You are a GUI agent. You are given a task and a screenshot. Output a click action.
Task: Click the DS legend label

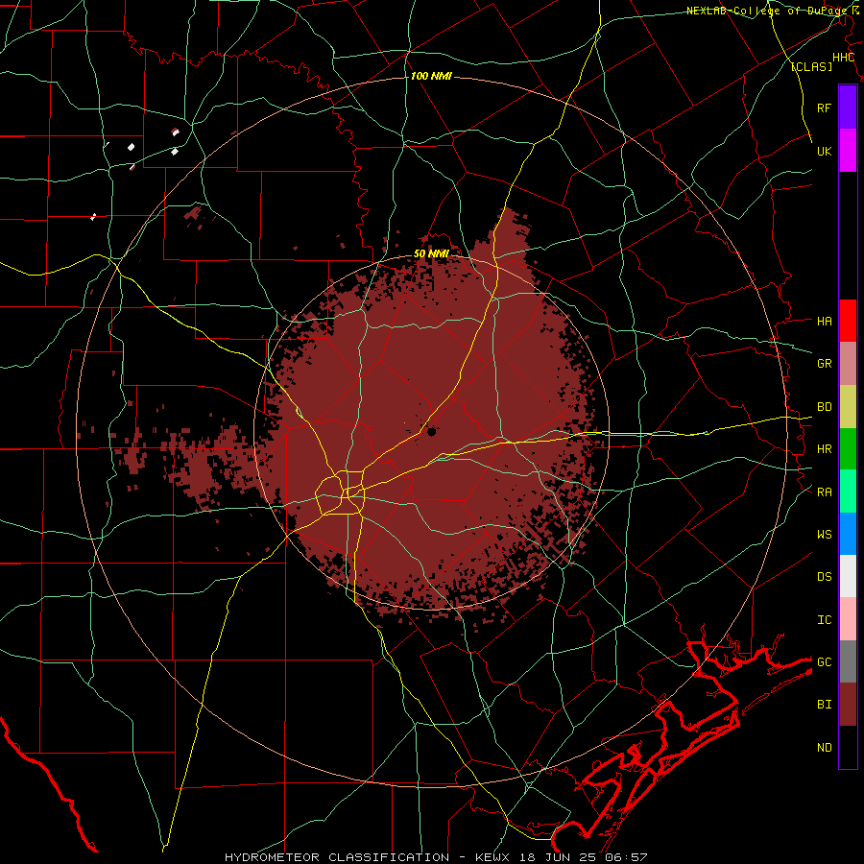point(825,577)
